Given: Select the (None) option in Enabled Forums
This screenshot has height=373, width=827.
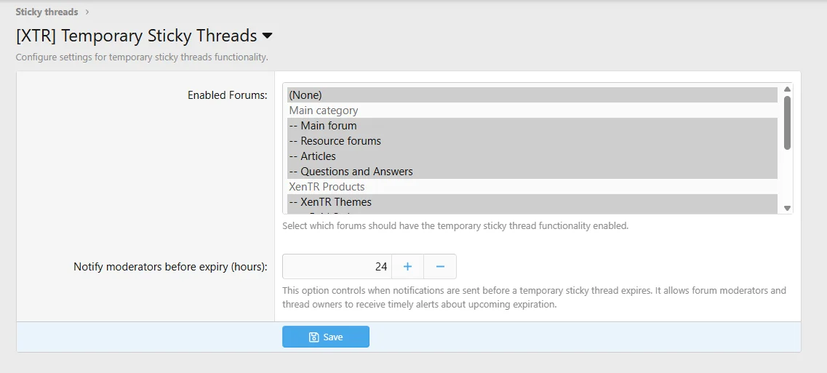Looking at the screenshot, I should (305, 95).
